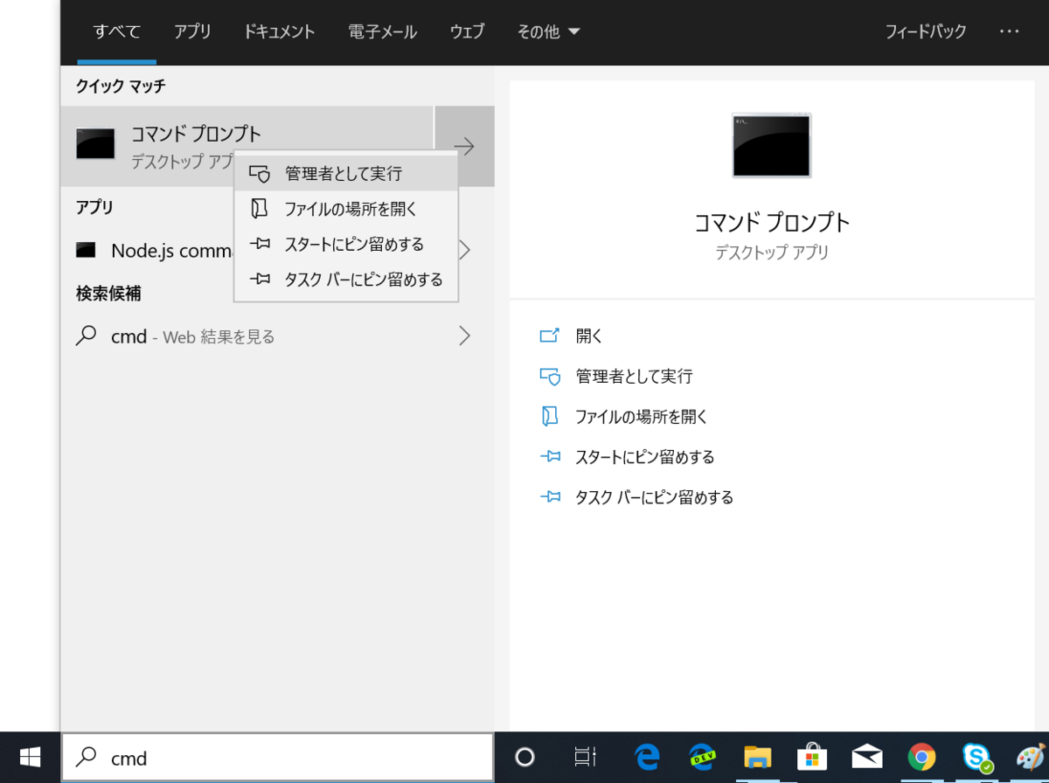This screenshot has height=783, width=1049.
Task: Click the file location icon in right panel
Action: [x=549, y=417]
